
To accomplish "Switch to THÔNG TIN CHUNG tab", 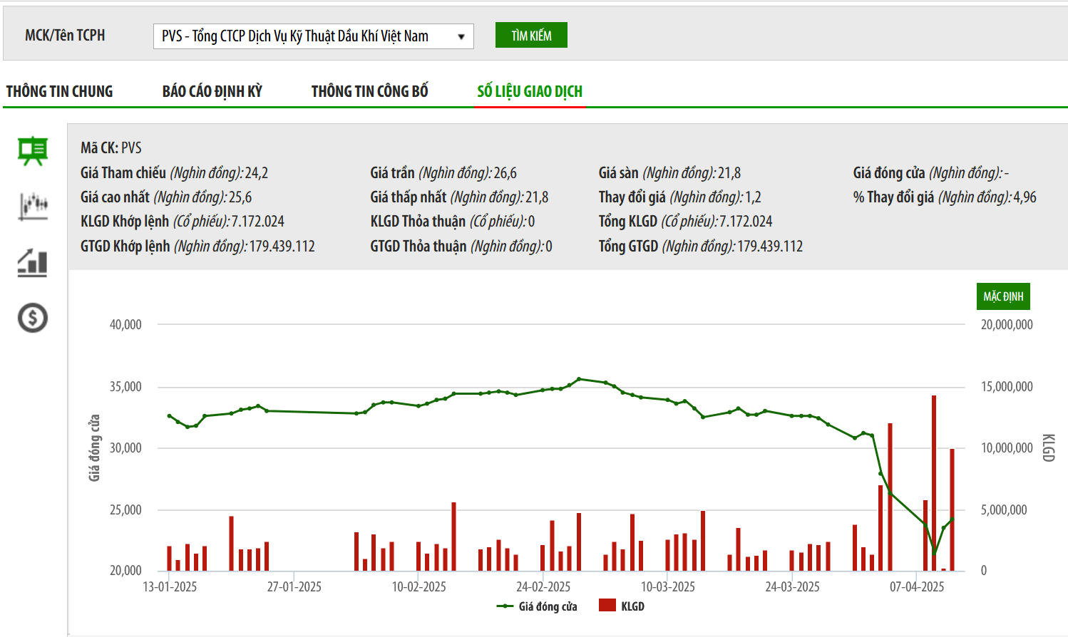I will 60,91.
